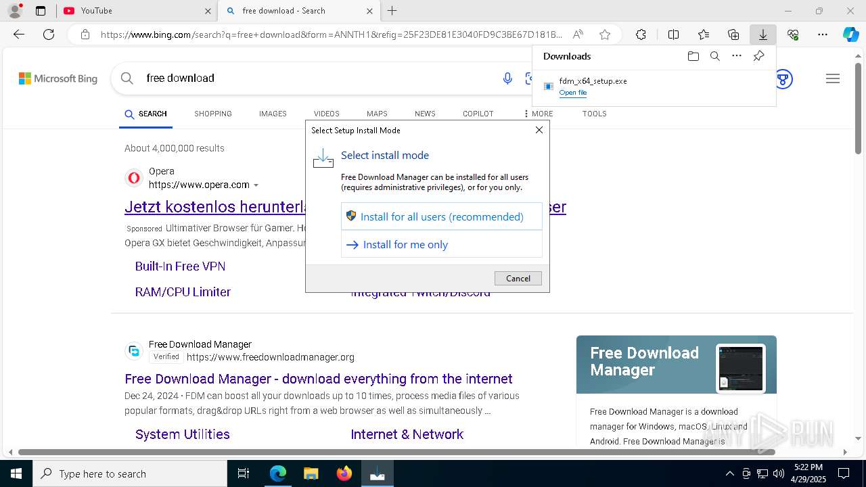The width and height of the screenshot is (866, 487).
Task: Open the System Utilities sublink
Action: pos(183,434)
